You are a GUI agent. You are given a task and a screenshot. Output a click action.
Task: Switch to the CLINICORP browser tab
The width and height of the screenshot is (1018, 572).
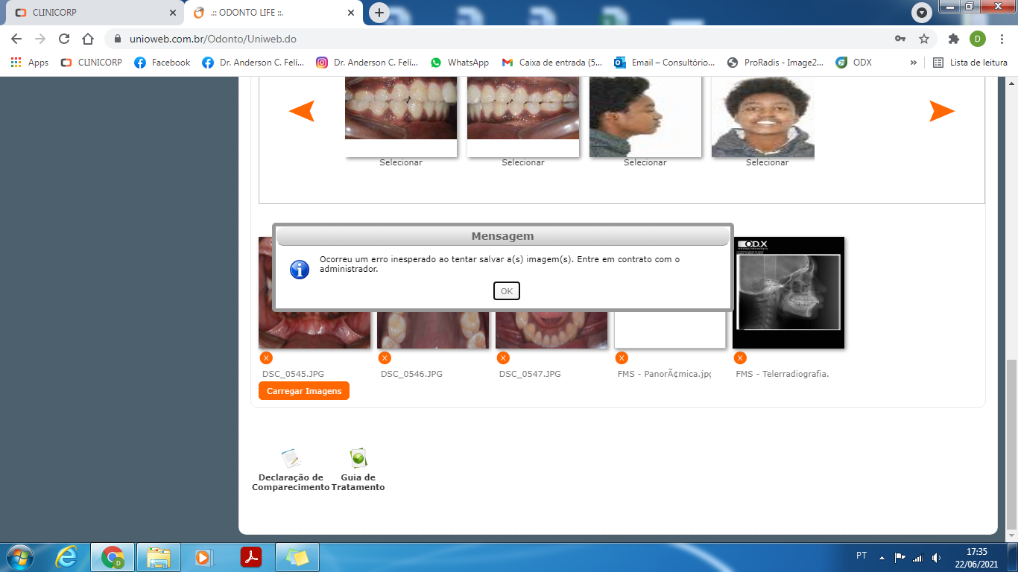click(95, 13)
